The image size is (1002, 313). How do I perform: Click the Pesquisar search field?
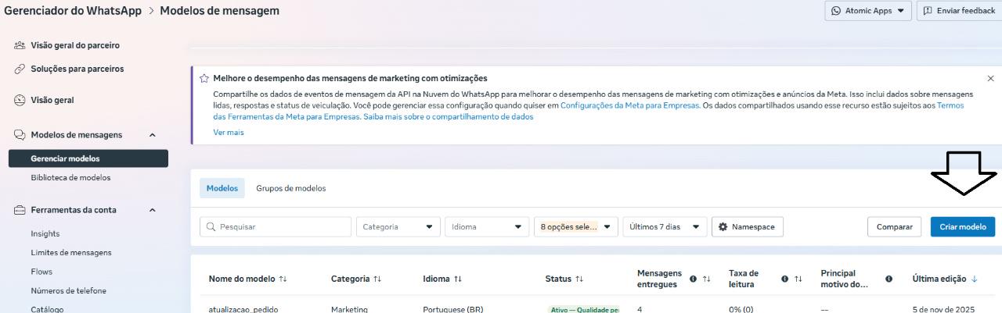276,227
